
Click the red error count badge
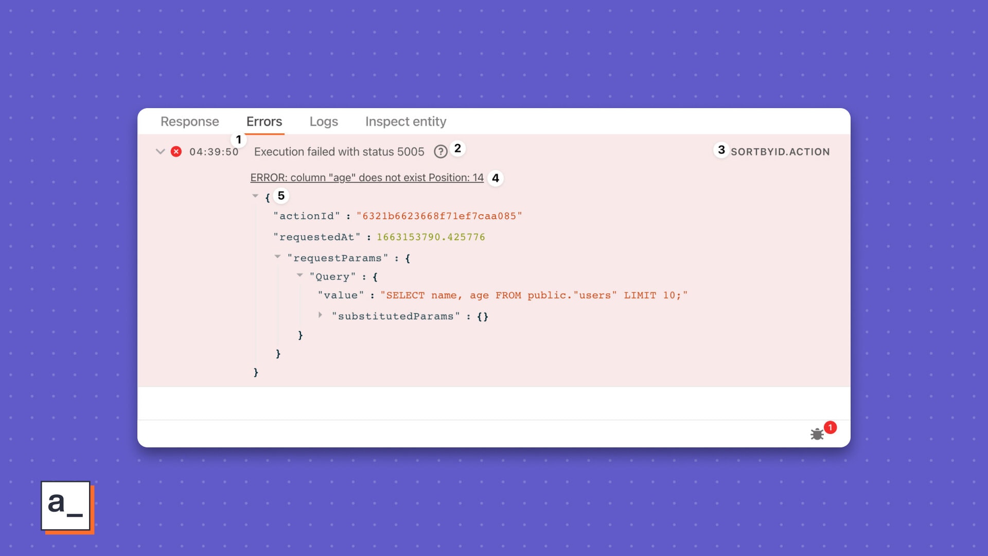830,427
